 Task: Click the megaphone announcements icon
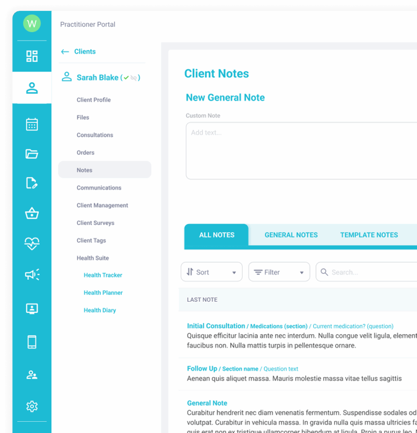click(32, 274)
